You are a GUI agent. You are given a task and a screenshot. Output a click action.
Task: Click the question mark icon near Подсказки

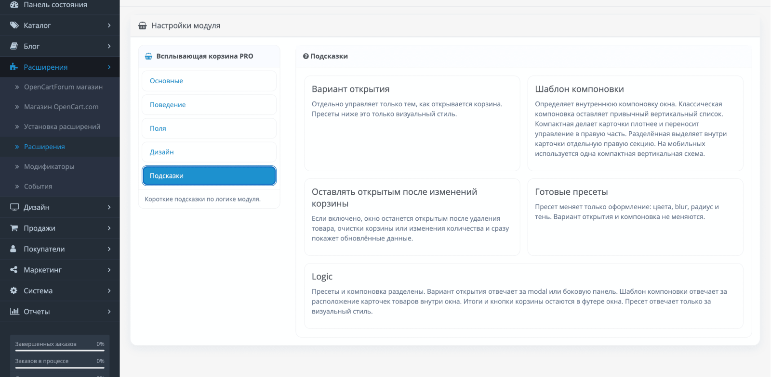(306, 56)
